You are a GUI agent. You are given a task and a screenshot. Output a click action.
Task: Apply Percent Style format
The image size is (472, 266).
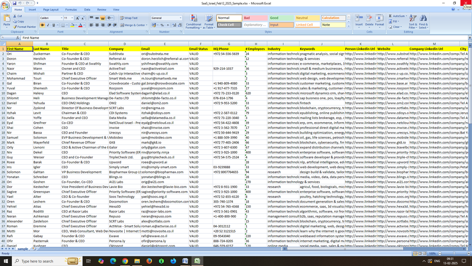click(x=162, y=25)
